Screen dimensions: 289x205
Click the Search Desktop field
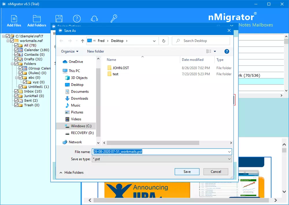coord(201,41)
